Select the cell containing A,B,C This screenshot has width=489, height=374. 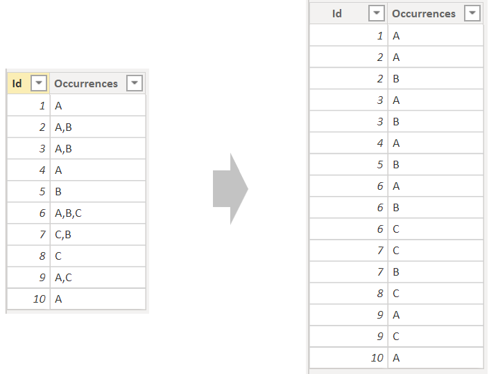[98, 213]
